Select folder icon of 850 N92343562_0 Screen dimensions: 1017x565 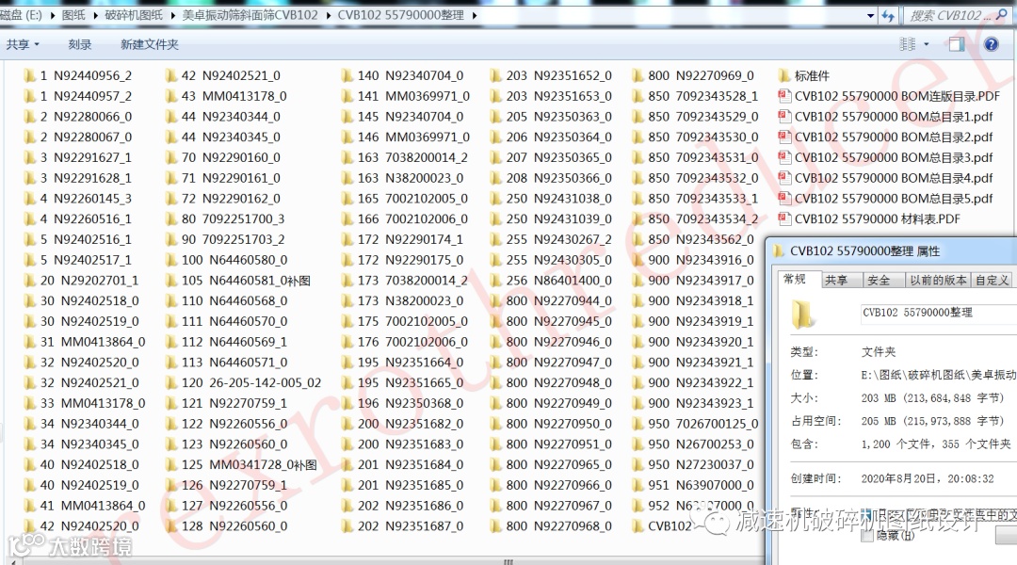[x=638, y=239]
